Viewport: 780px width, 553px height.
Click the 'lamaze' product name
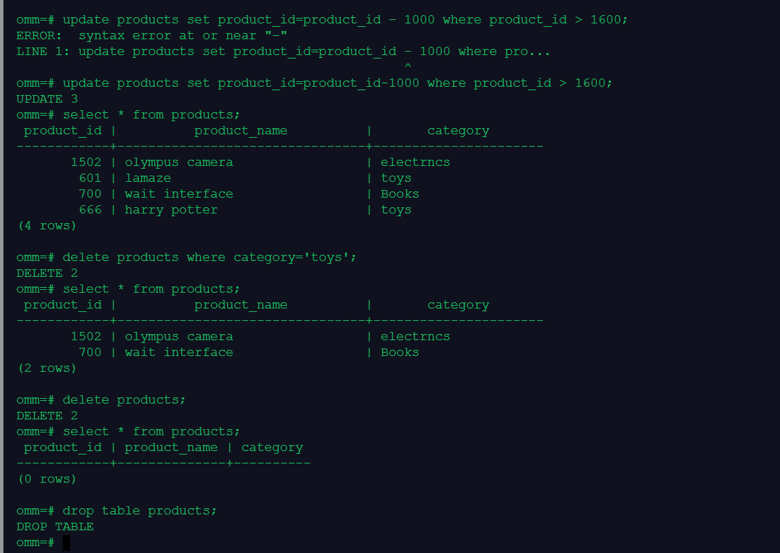click(147, 178)
